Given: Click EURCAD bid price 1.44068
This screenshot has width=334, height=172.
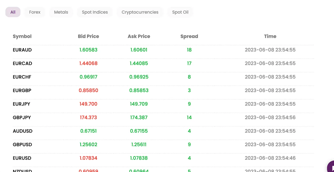Looking at the screenshot, I should [89, 63].
